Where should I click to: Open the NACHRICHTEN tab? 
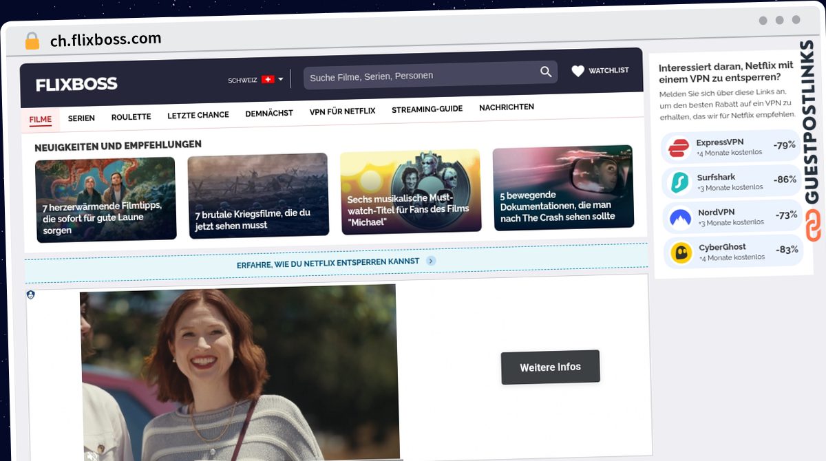[507, 107]
